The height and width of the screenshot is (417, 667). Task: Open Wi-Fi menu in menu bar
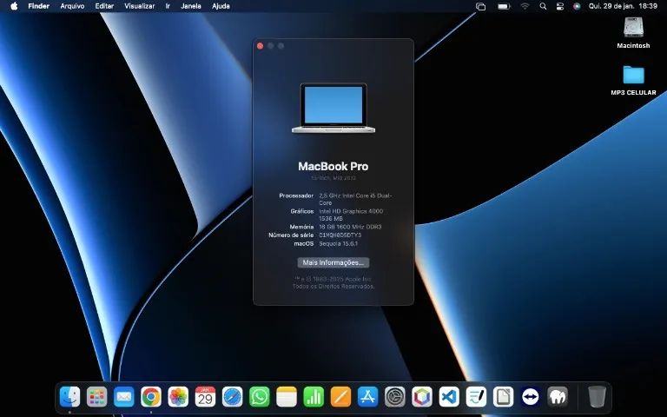[525, 6]
